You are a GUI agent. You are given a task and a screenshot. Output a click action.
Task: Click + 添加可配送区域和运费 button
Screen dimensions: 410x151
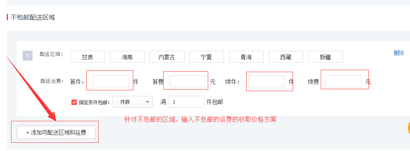(x=56, y=132)
